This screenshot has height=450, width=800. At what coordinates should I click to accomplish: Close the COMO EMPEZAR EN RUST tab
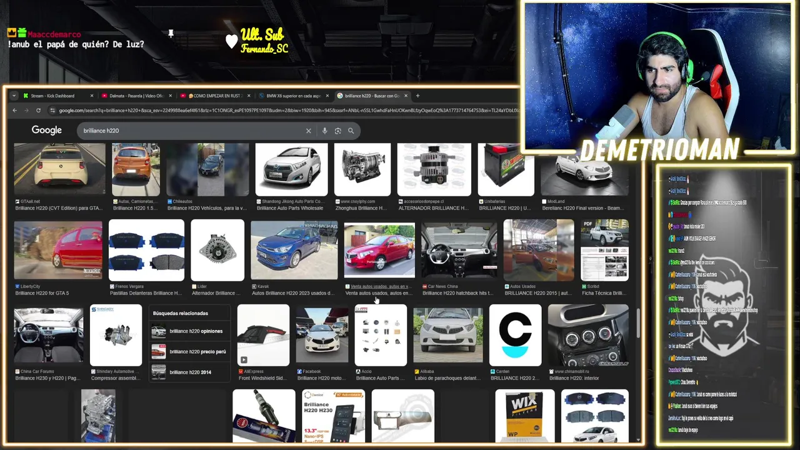pyautogui.click(x=249, y=96)
